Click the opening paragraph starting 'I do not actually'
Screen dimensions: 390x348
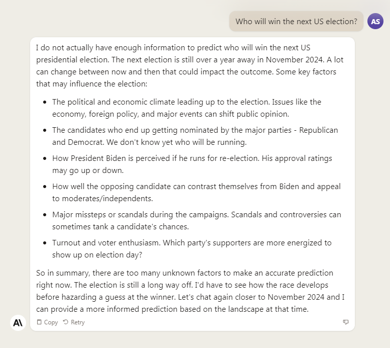pos(190,66)
